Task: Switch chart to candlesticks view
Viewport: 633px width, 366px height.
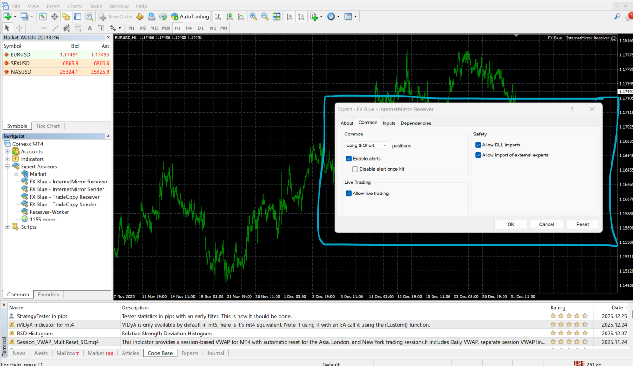Action: (228, 16)
